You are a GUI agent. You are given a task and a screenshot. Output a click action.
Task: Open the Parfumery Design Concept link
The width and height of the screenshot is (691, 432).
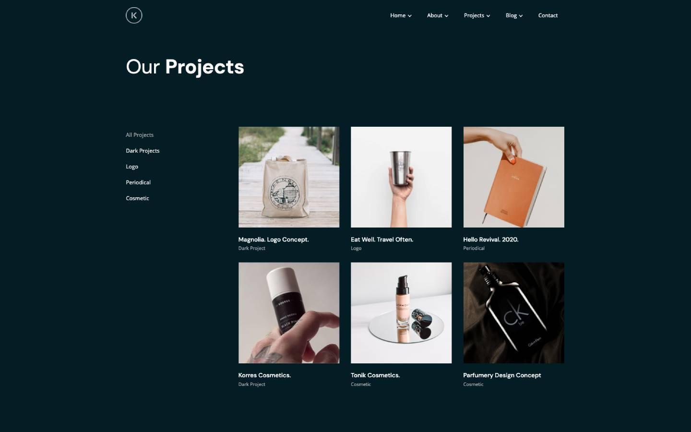(x=502, y=375)
